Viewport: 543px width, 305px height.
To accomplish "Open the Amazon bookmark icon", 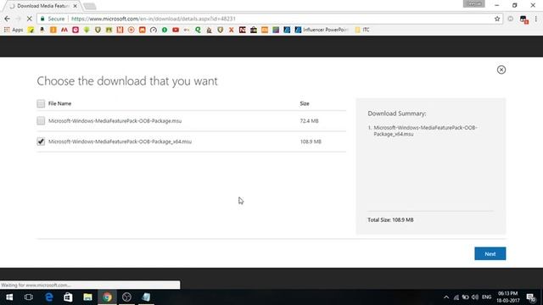I will click(42, 30).
